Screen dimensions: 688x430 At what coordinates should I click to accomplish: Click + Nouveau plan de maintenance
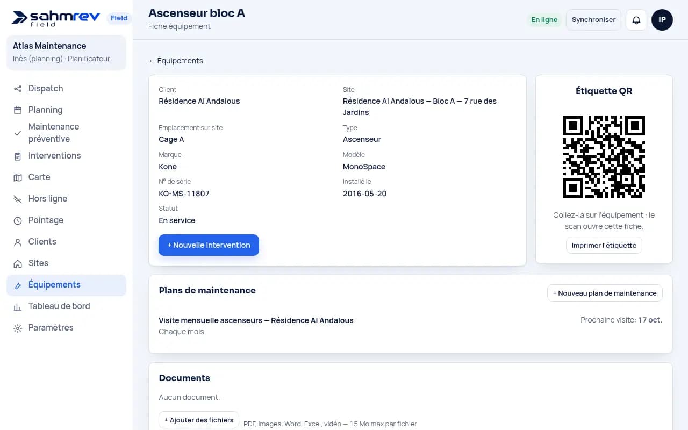605,293
